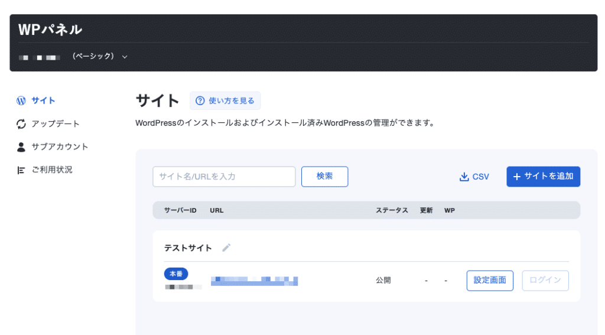
Task: Open 設定画面 for テストサイト
Action: tap(490, 281)
